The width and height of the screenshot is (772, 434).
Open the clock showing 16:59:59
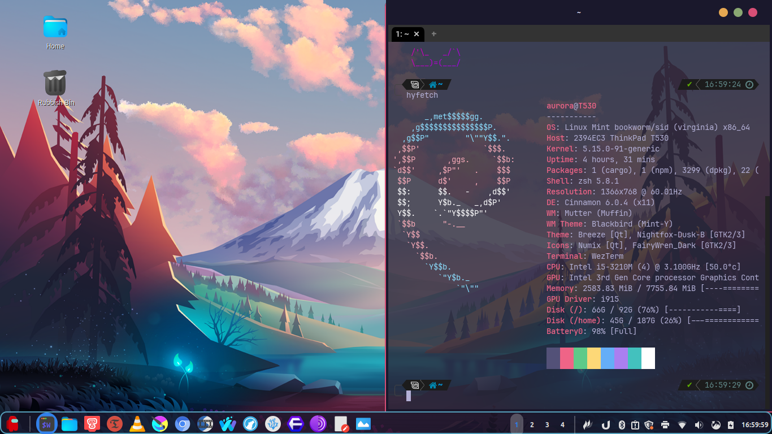point(755,424)
